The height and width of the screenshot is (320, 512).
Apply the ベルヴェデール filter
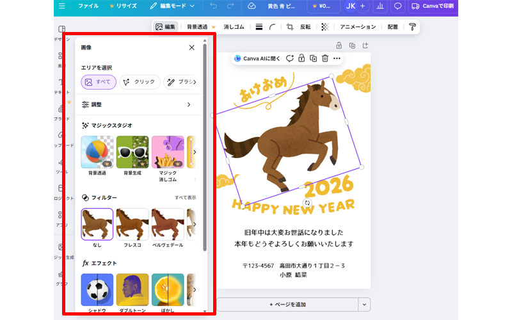click(168, 225)
